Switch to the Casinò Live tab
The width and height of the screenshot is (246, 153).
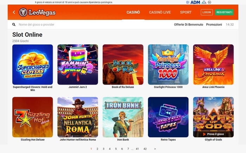[x=160, y=12]
